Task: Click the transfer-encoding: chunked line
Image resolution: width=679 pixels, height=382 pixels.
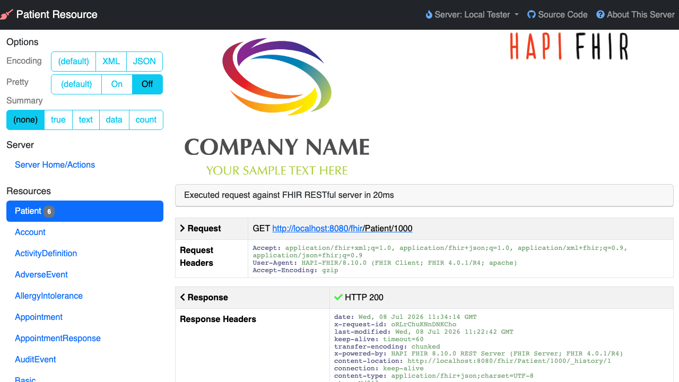Action: click(x=387, y=346)
